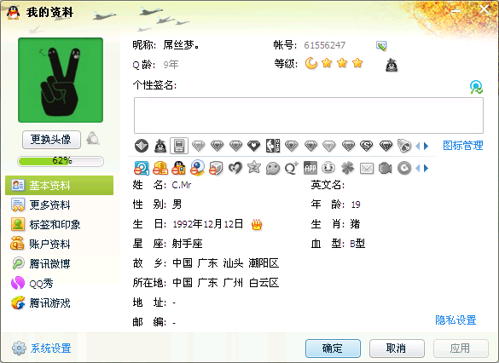Image resolution: width=499 pixels, height=363 pixels.
Task: Click the video camera icon
Action: pyautogui.click(x=385, y=168)
